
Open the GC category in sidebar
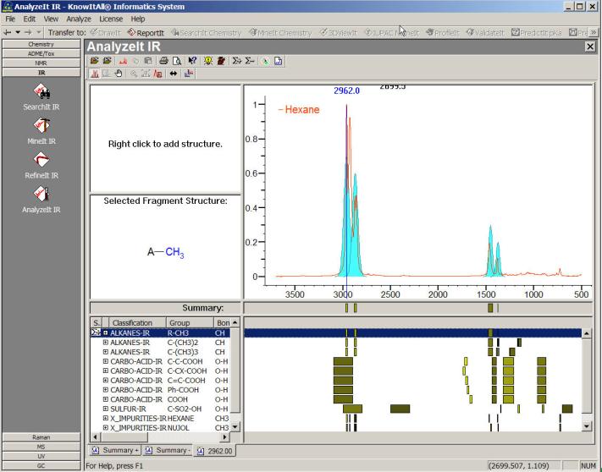click(41, 465)
